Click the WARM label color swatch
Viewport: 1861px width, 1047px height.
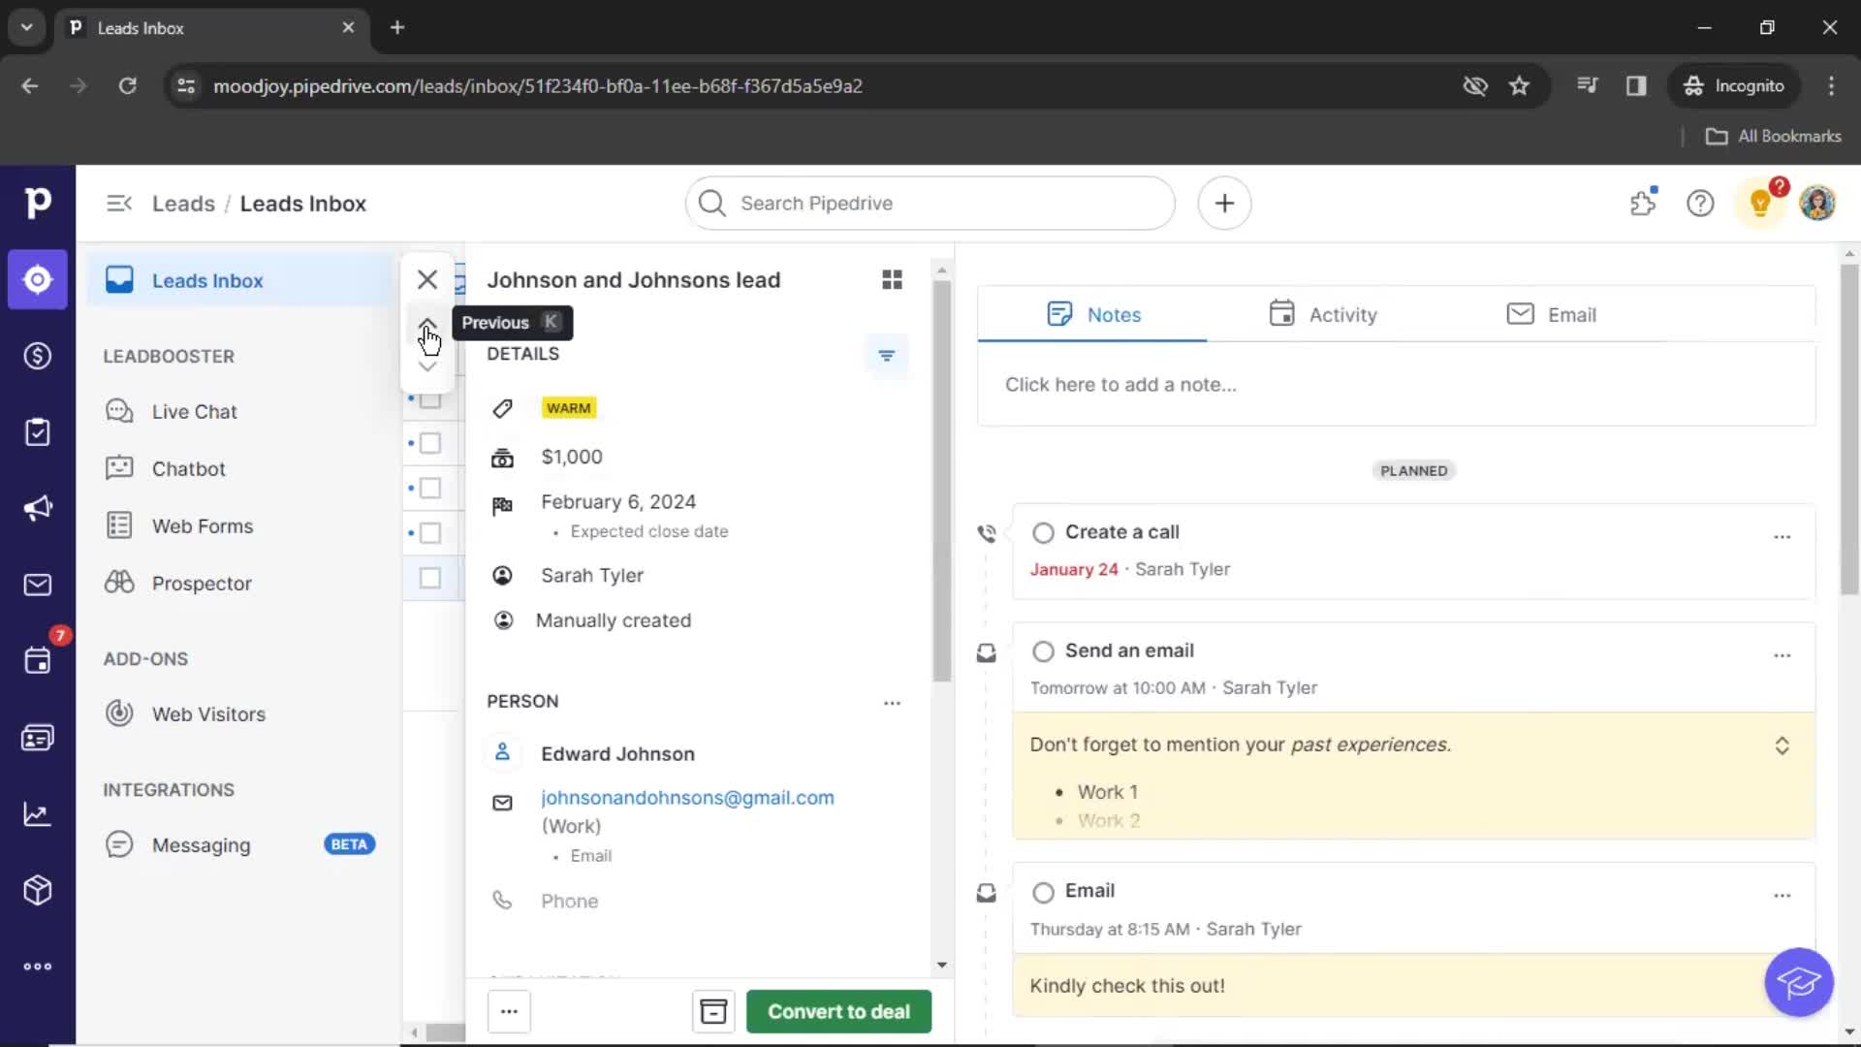click(567, 406)
